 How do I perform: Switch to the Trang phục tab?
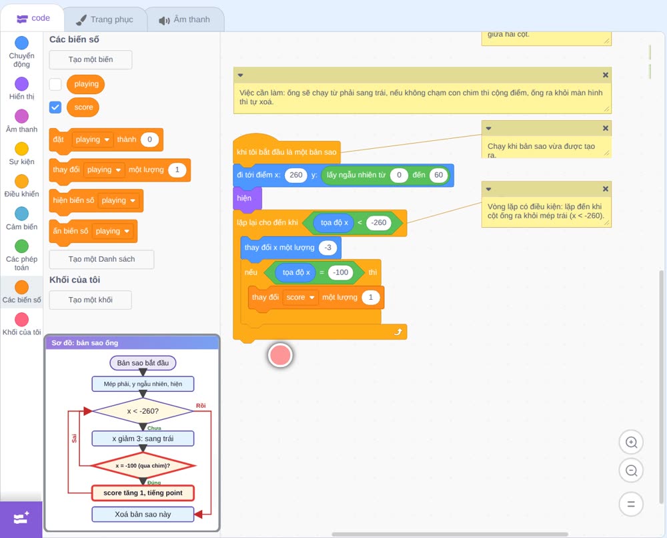pyautogui.click(x=105, y=19)
